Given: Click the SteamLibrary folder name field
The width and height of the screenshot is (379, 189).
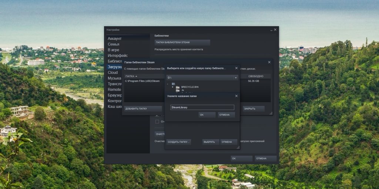Looking at the screenshot, I should click(202, 107).
